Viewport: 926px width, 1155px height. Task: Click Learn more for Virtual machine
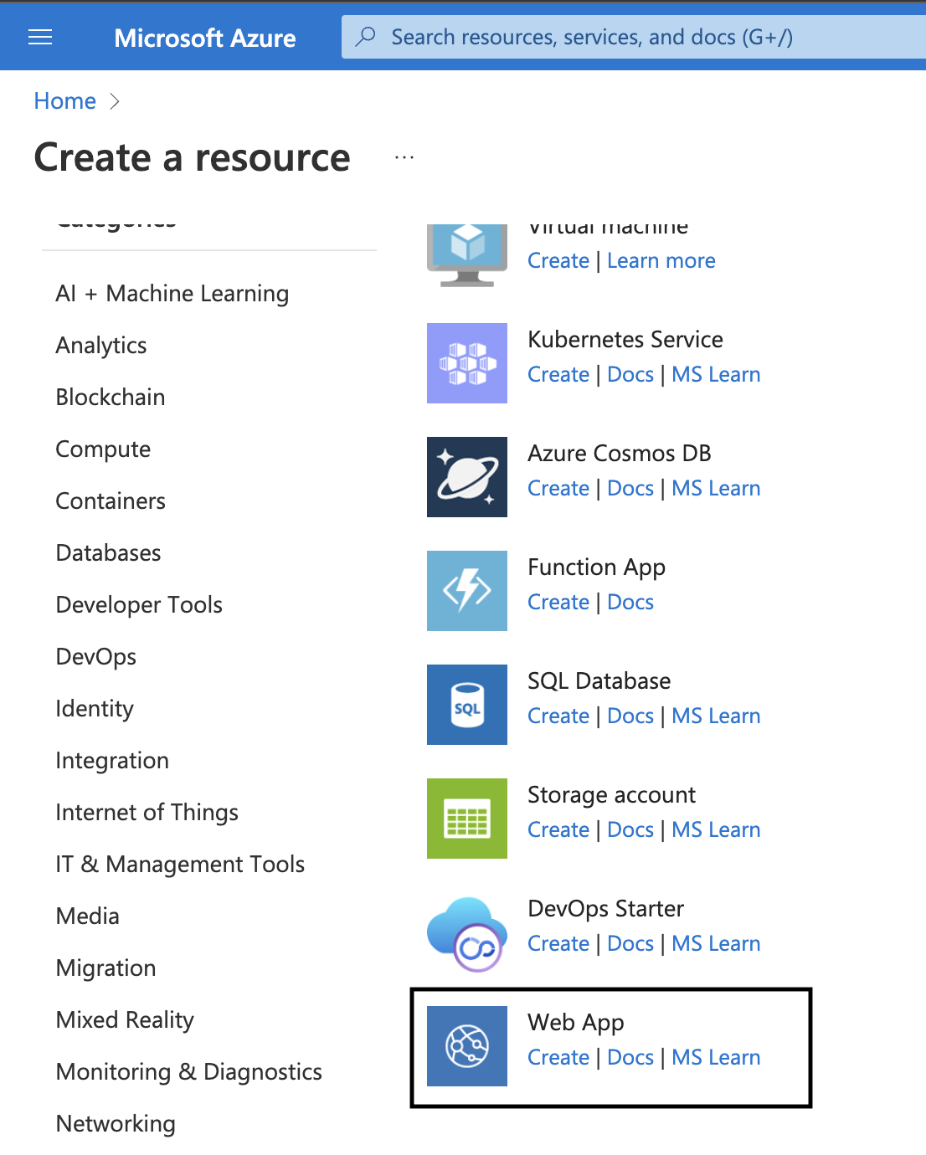click(661, 261)
